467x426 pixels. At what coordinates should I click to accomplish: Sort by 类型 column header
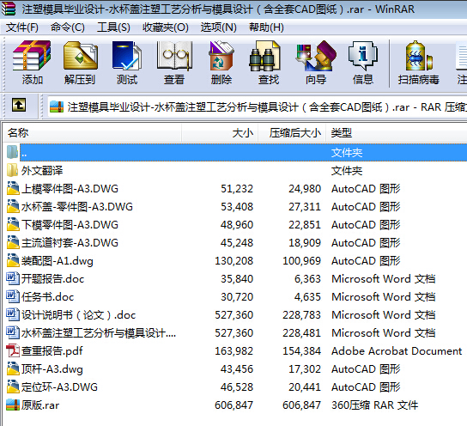click(396, 133)
